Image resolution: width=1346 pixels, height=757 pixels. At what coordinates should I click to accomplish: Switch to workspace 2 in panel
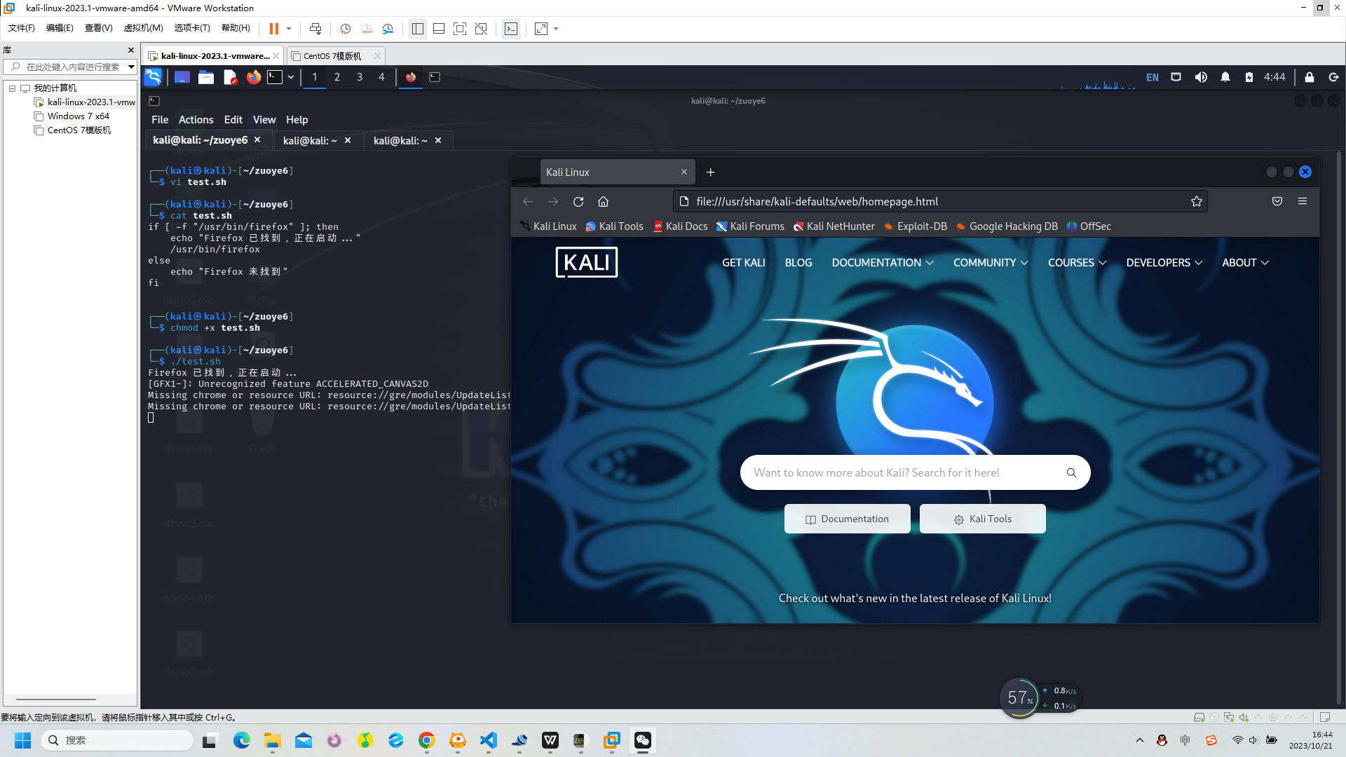(x=337, y=77)
